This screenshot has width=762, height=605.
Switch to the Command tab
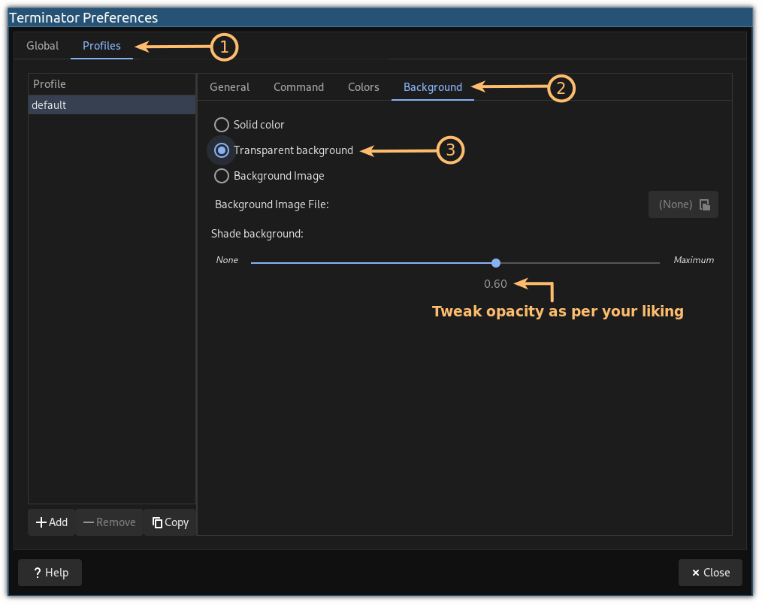[x=298, y=86]
